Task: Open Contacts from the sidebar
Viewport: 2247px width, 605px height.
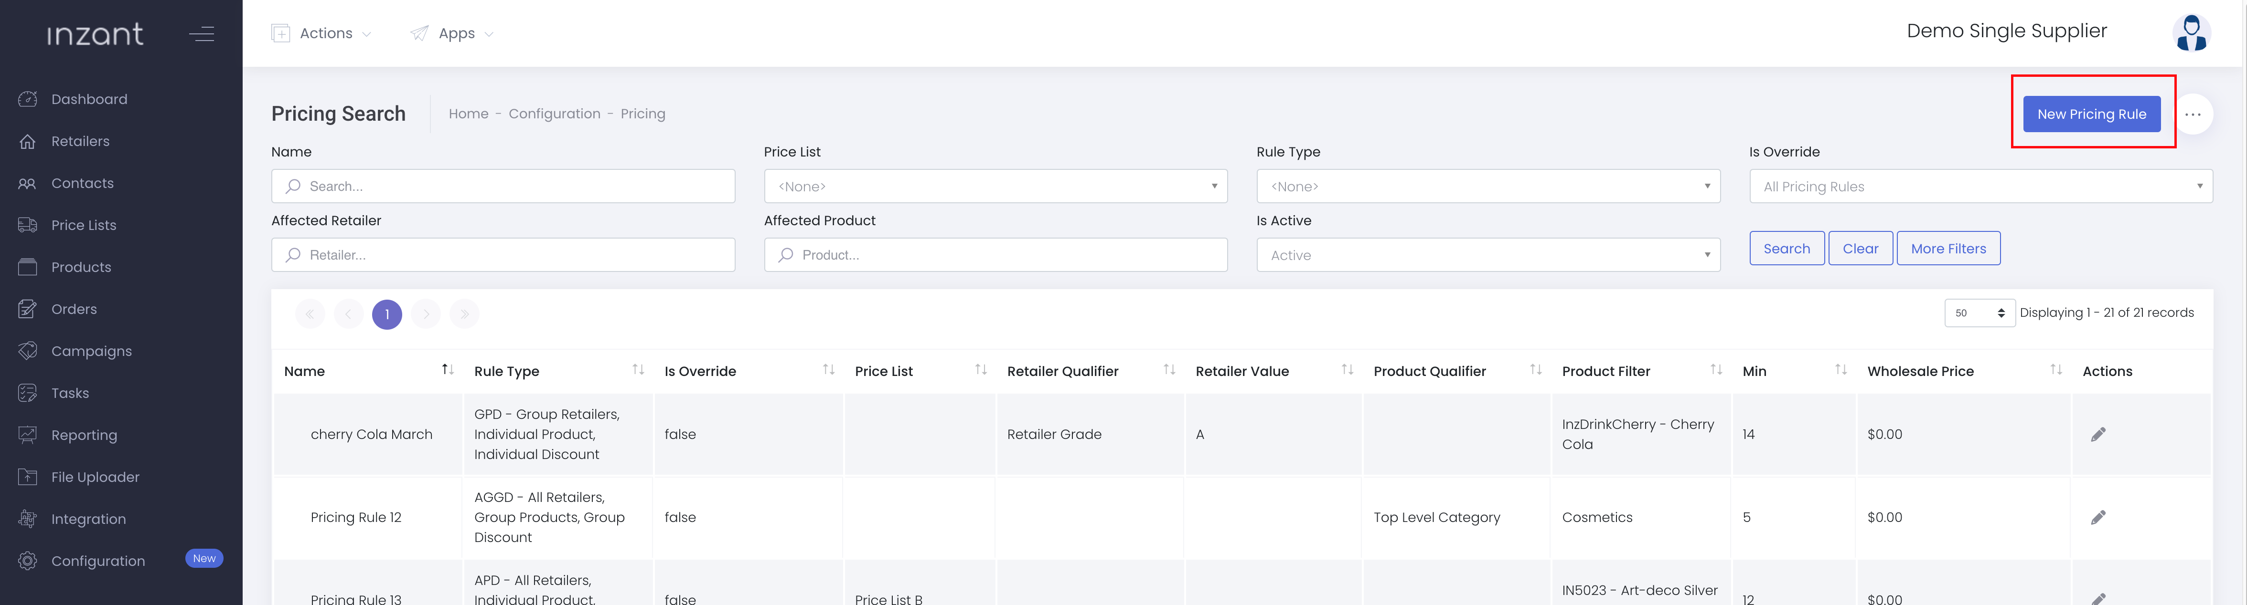Action: pyautogui.click(x=82, y=183)
